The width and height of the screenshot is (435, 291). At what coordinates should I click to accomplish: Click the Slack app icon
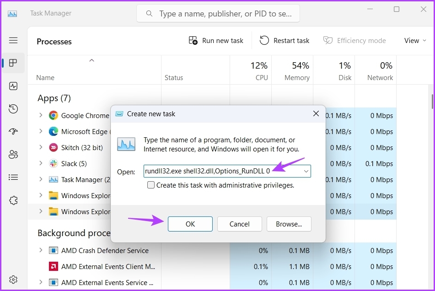click(x=53, y=163)
